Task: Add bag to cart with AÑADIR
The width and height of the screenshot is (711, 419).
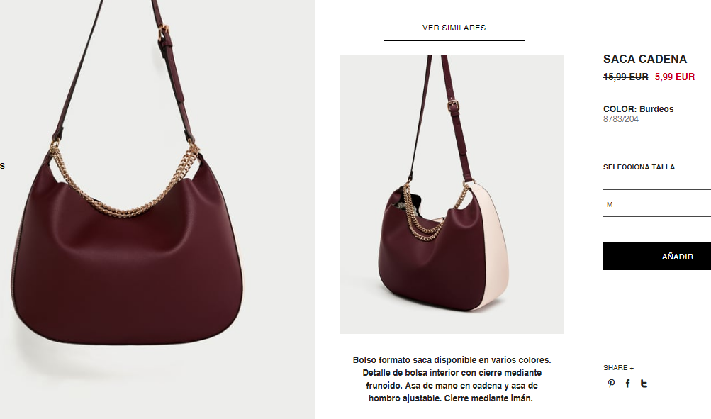Action: click(657, 256)
